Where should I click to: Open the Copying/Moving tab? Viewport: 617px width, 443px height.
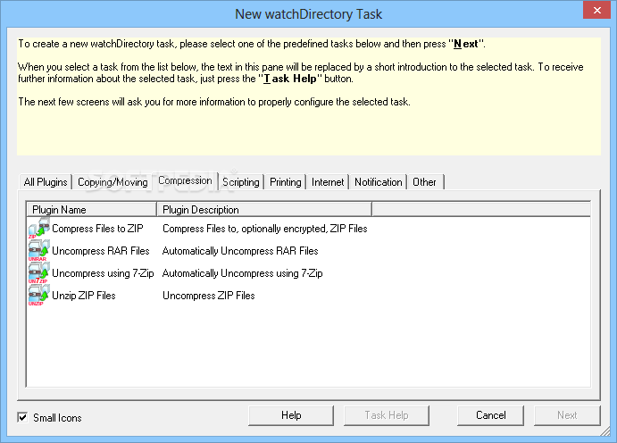pyautogui.click(x=113, y=182)
